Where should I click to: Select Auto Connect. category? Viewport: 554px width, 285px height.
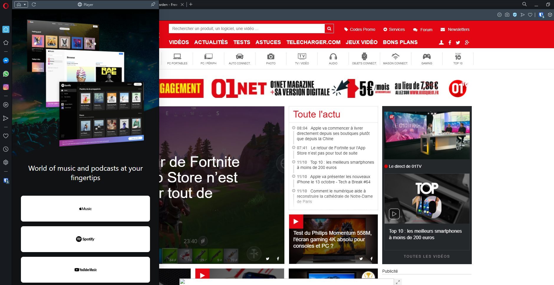coord(240,59)
